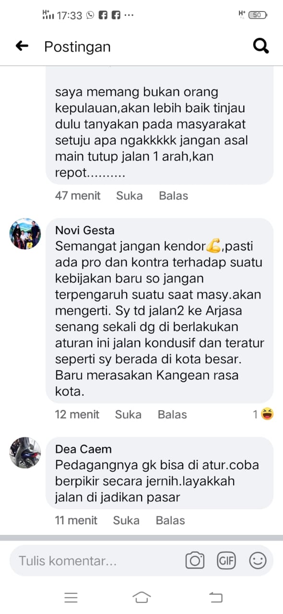
Task: Tap Dea Caem's profile picture
Action: pos(25,453)
